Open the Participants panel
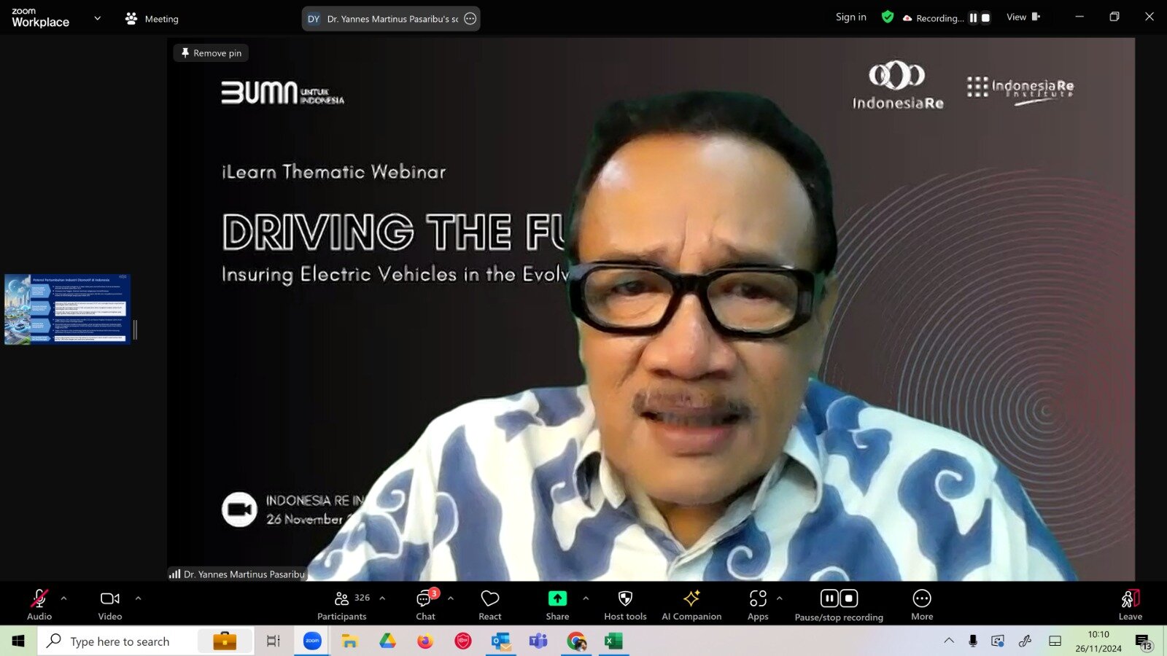1167x656 pixels. point(342,605)
